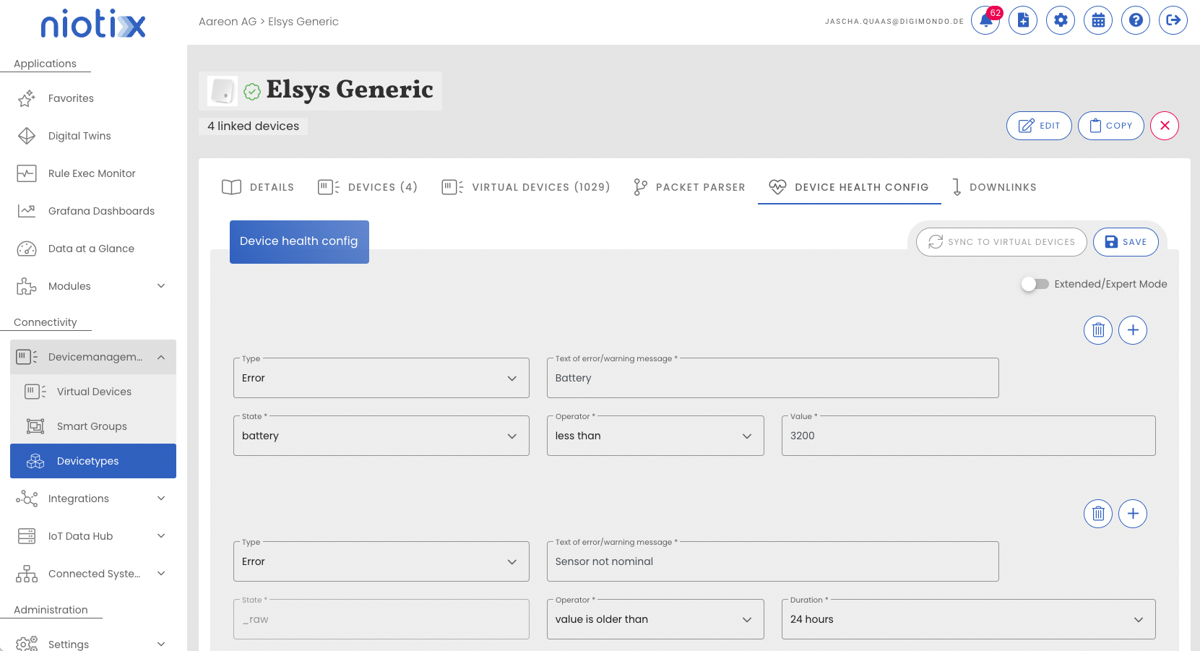Click the Save button

[1126, 242]
